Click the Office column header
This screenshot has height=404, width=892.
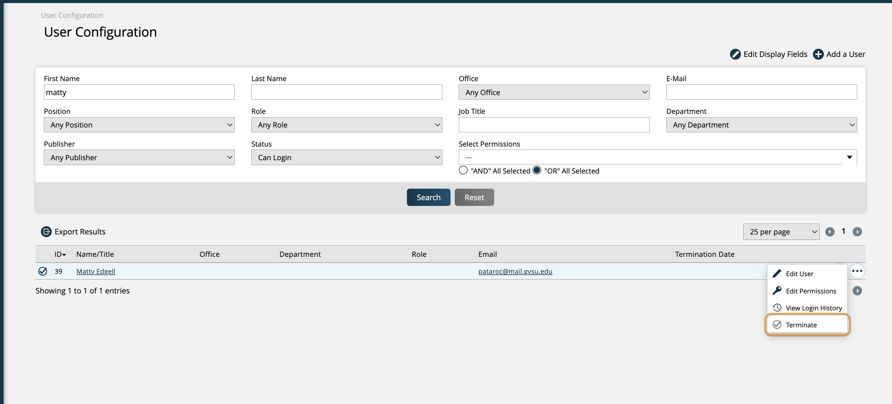click(x=209, y=254)
